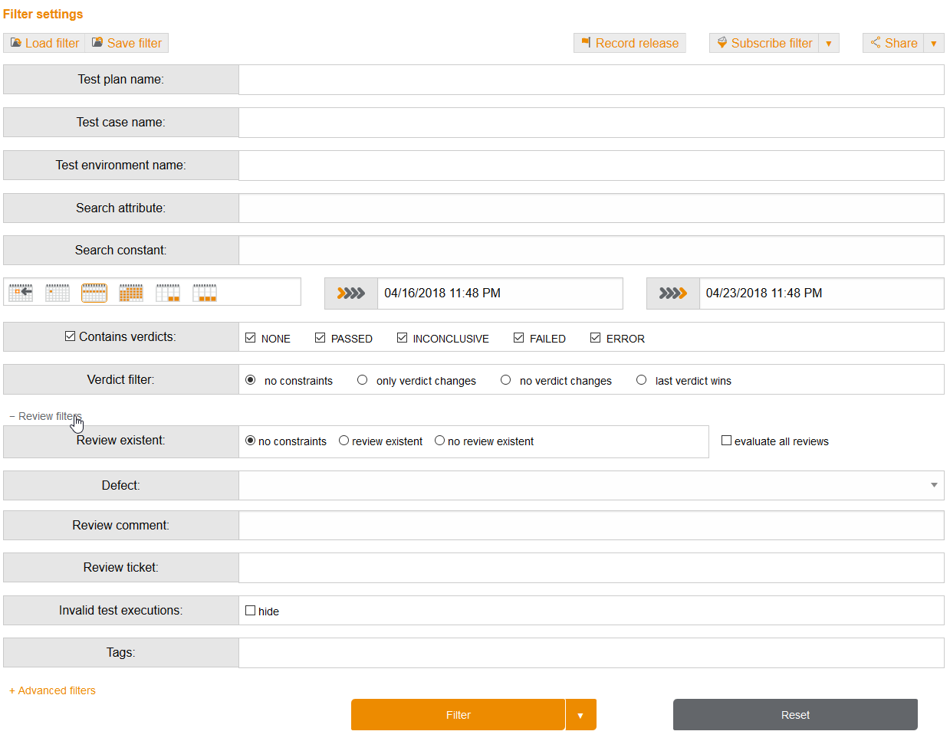
Task: Click the Subscribe filter icon
Action: [722, 42]
